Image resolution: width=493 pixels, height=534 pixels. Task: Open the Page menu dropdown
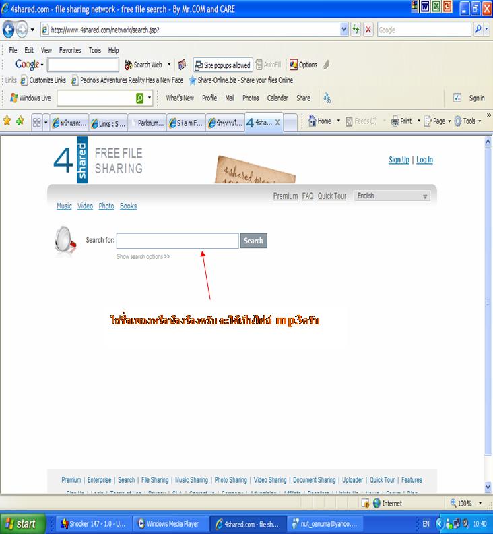click(x=438, y=121)
